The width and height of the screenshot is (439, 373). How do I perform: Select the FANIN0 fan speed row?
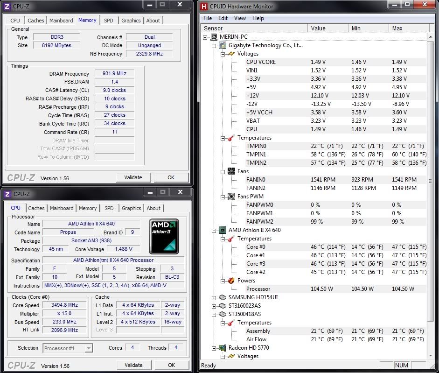(x=336, y=180)
